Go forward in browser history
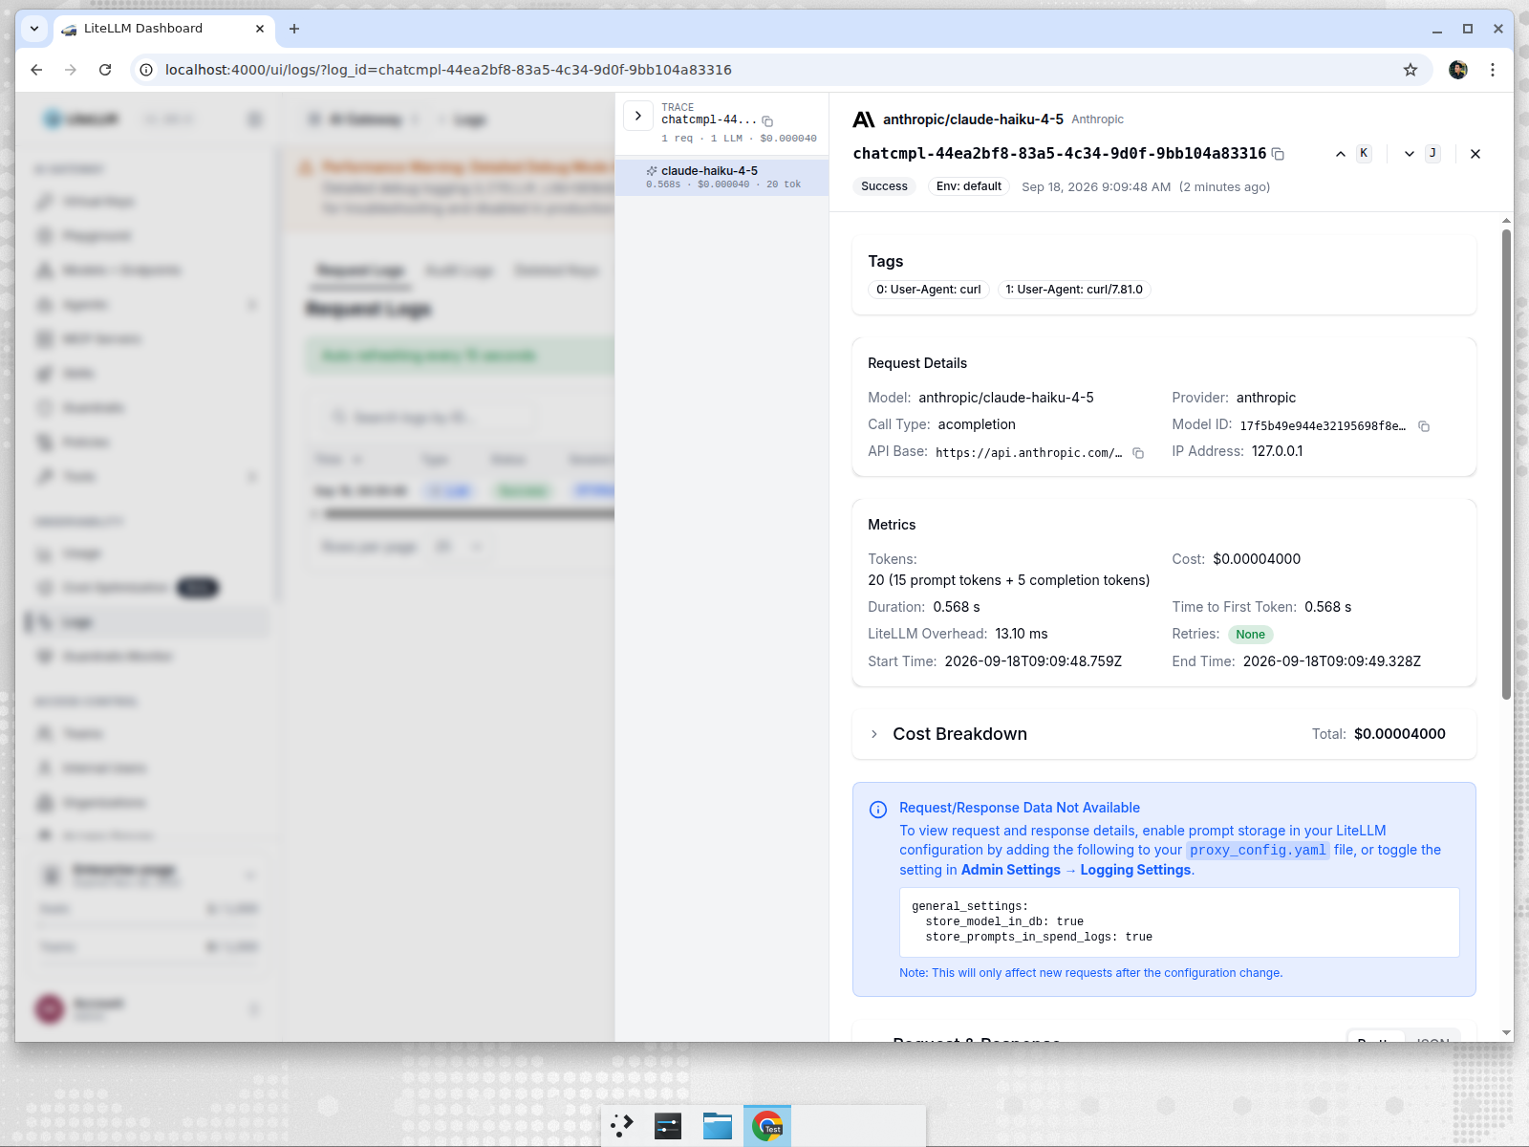Image resolution: width=1529 pixels, height=1147 pixels. click(71, 70)
